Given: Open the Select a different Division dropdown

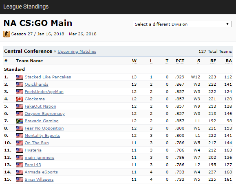Looking at the screenshot, I should [x=182, y=24].
